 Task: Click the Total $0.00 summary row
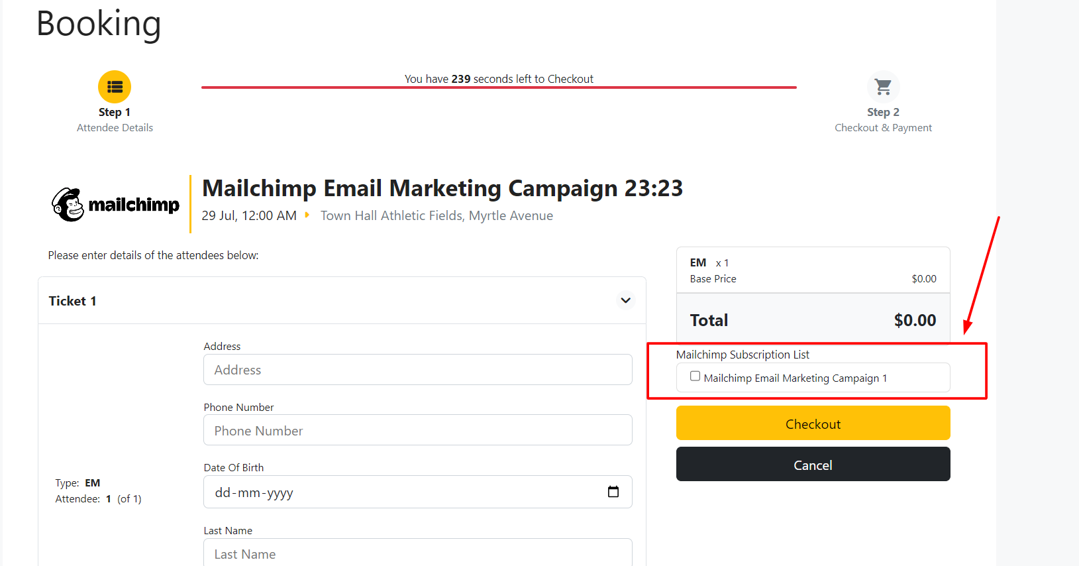click(813, 320)
